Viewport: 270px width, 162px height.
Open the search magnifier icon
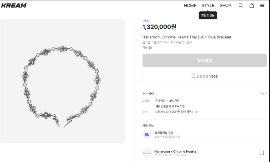pos(241,6)
